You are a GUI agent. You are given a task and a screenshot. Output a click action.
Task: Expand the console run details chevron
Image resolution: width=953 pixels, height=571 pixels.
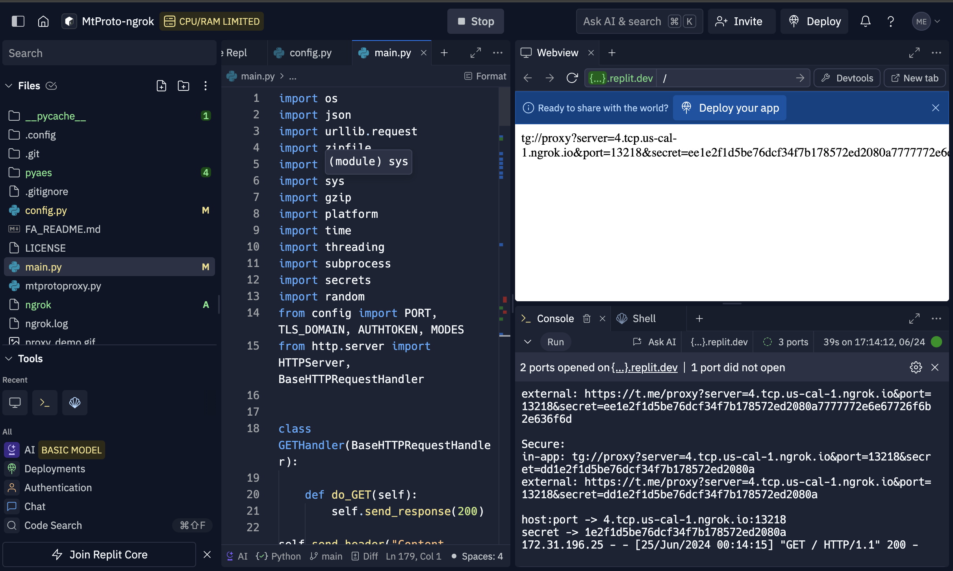click(528, 342)
